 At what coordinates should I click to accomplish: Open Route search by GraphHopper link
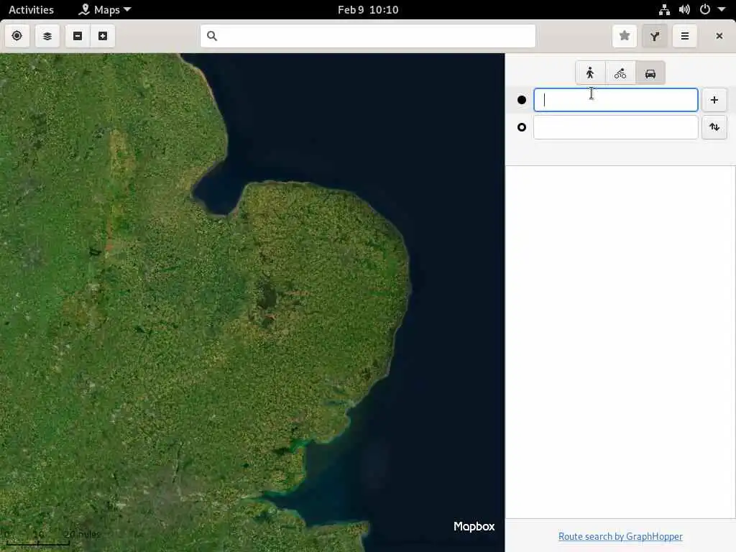pyautogui.click(x=620, y=536)
